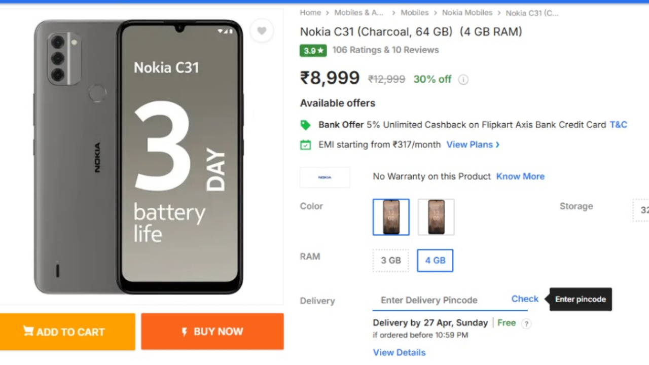Viewport: 649px width, 365px height.
Task: Select the first color variant thumbnail
Action: point(391,217)
